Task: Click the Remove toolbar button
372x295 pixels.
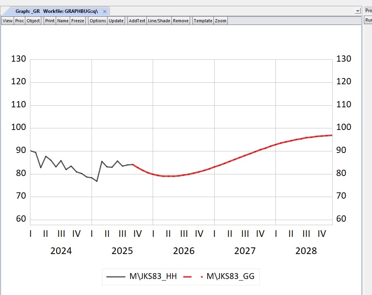Action: click(x=181, y=21)
